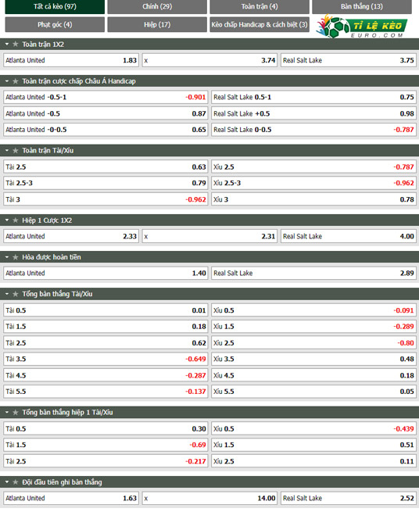This screenshot has height=512, width=419.
Task: Select Xỉu 3.5 at 0.48
Action: [313, 359]
